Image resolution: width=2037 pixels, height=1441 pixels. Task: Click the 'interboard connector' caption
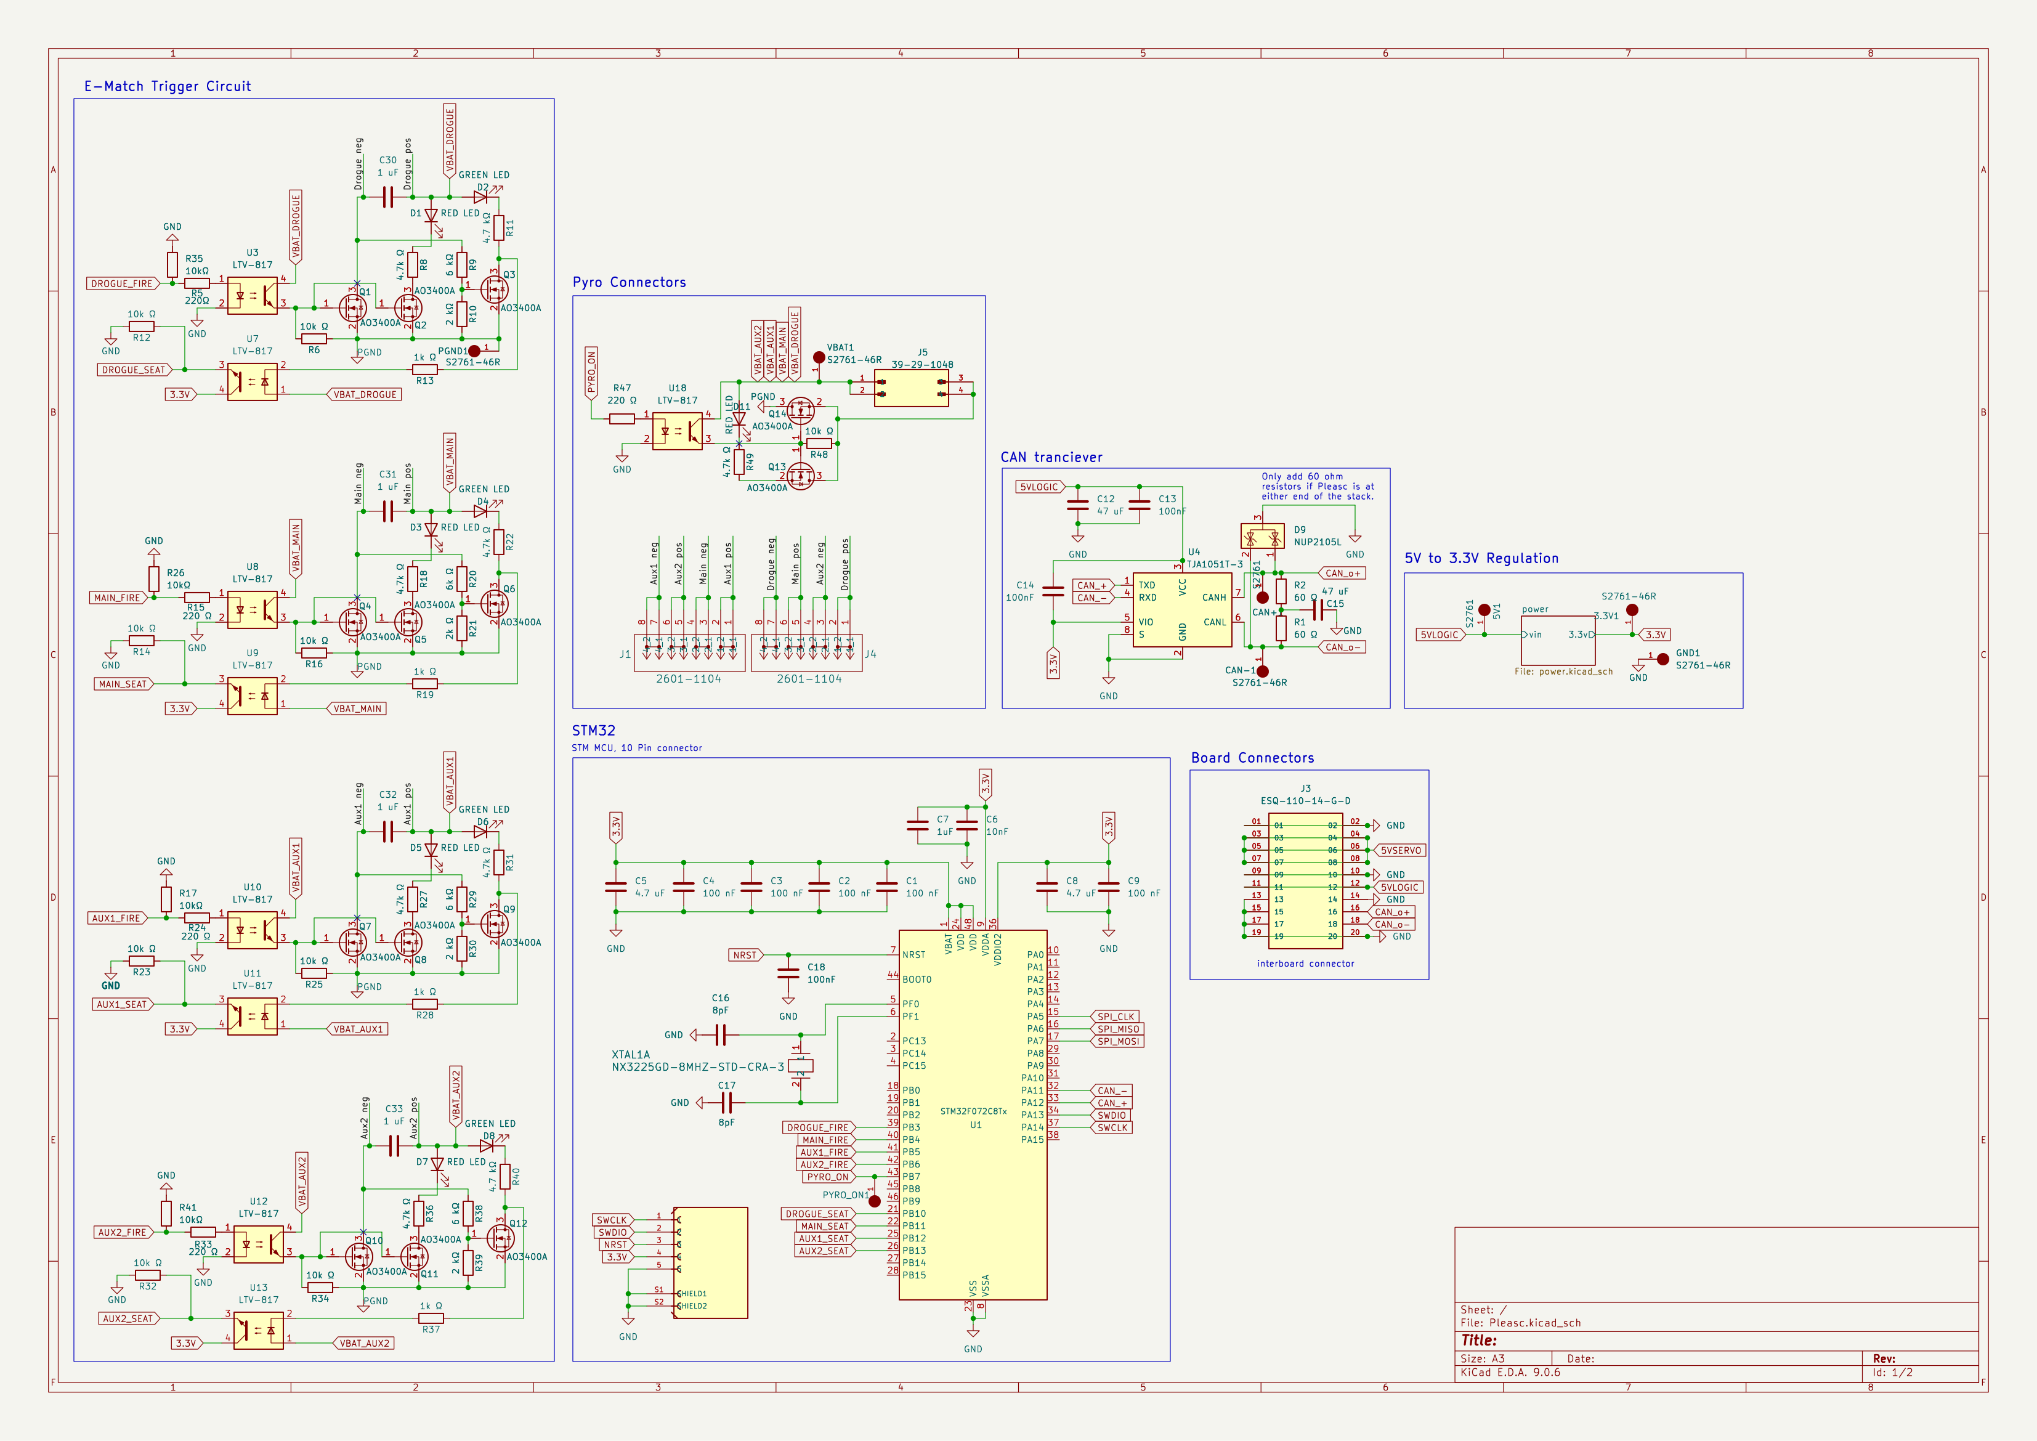pyautogui.click(x=1305, y=964)
